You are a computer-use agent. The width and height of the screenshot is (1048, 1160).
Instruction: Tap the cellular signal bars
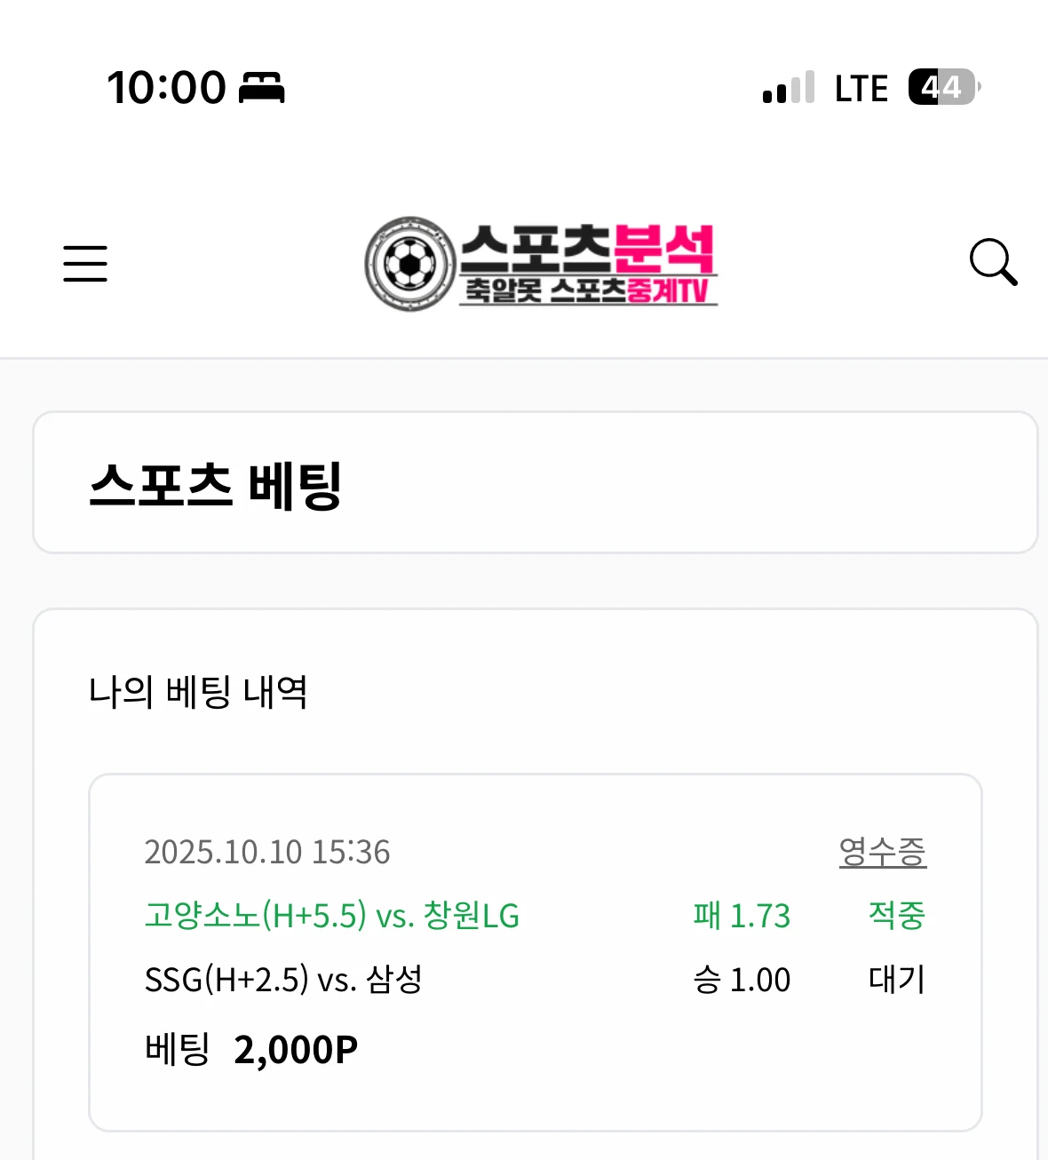click(x=788, y=88)
